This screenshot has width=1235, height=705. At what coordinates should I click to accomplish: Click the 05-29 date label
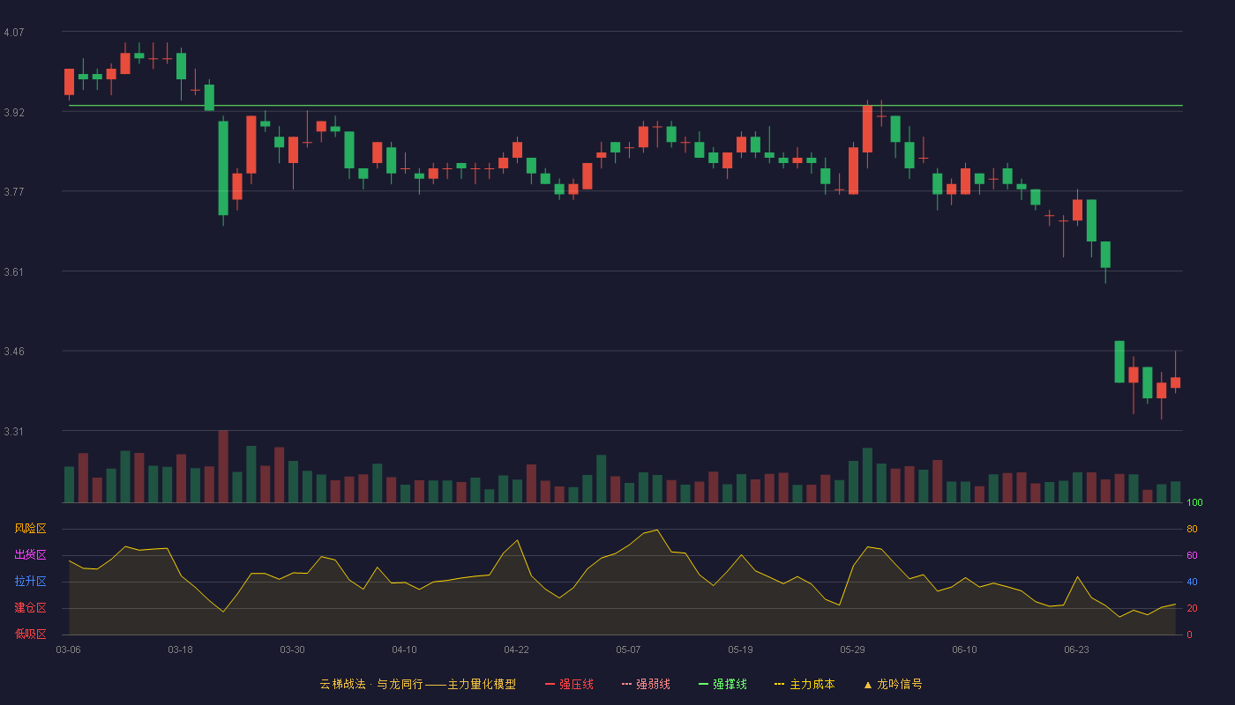pos(852,649)
